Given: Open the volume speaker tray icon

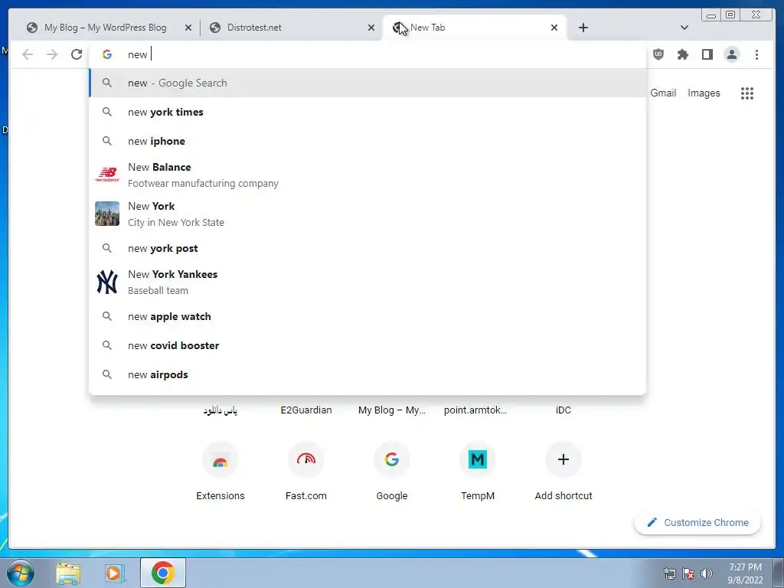Looking at the screenshot, I should (x=706, y=573).
